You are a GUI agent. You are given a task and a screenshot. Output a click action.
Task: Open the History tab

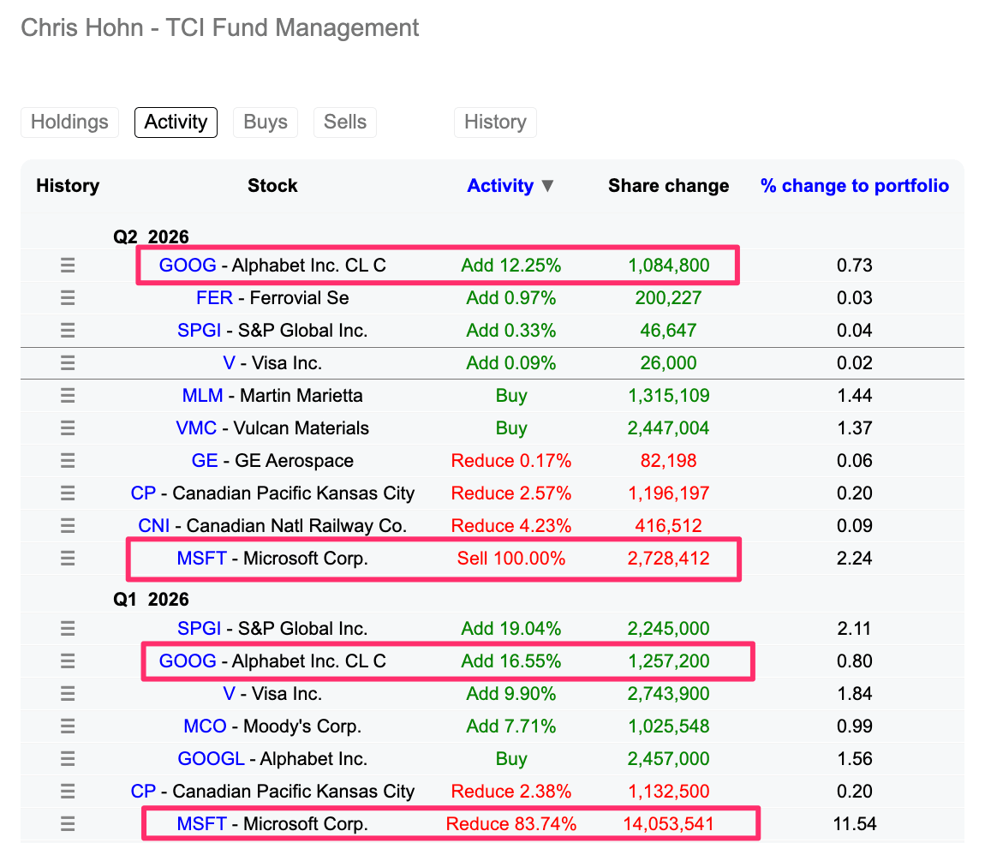(x=495, y=122)
